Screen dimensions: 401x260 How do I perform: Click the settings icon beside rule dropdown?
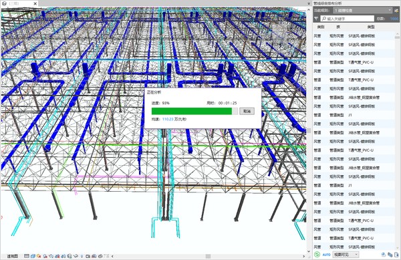click(396, 11)
